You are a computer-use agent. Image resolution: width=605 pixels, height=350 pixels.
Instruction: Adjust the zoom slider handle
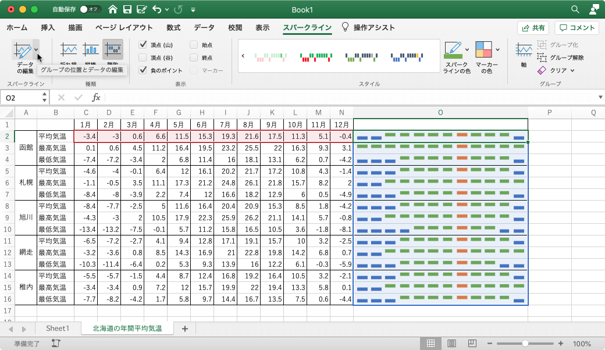(525, 343)
